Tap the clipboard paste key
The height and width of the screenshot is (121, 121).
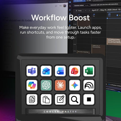[x=46, y=99]
